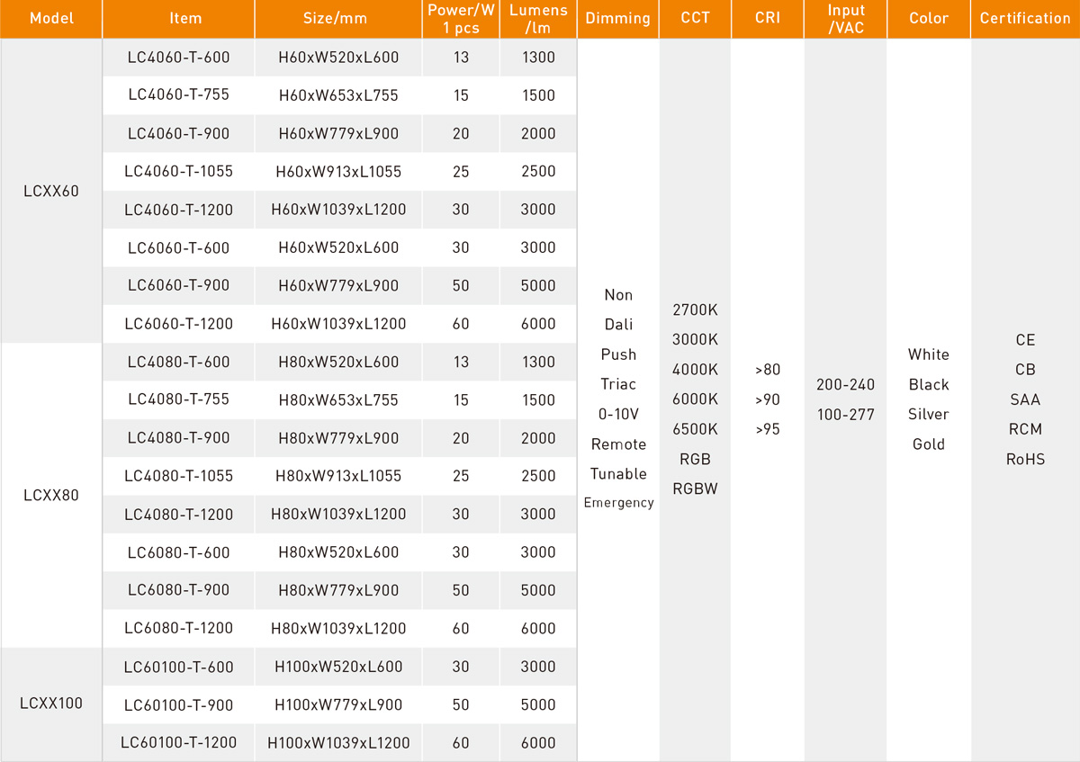Select lumens 1500 in LC4080-T-755 row
Viewport: 1080px width, 762px height.
point(538,399)
